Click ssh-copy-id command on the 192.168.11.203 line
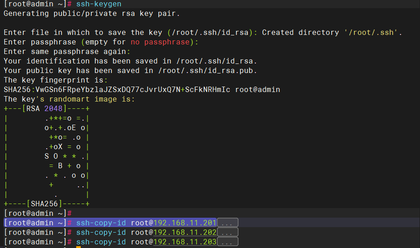420x248 pixels. [101, 242]
